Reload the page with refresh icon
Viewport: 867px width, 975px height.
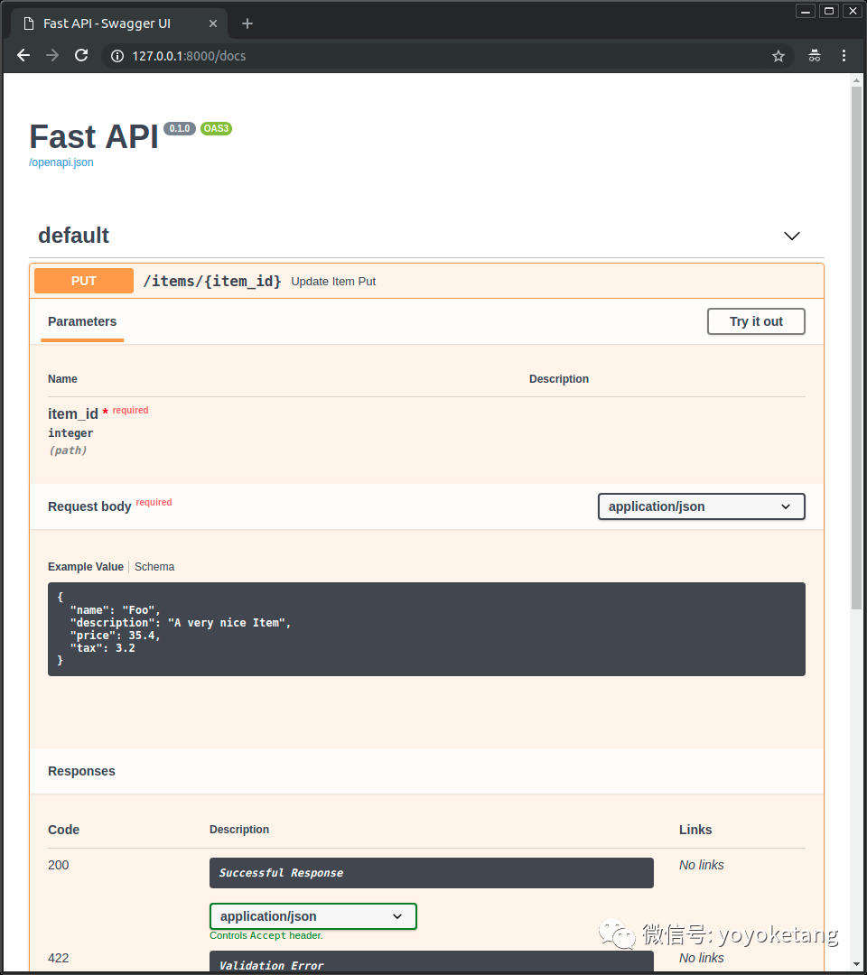click(x=81, y=56)
